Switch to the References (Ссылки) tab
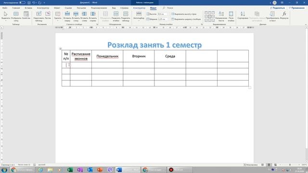The height and width of the screenshot is (173, 308). (68, 8)
